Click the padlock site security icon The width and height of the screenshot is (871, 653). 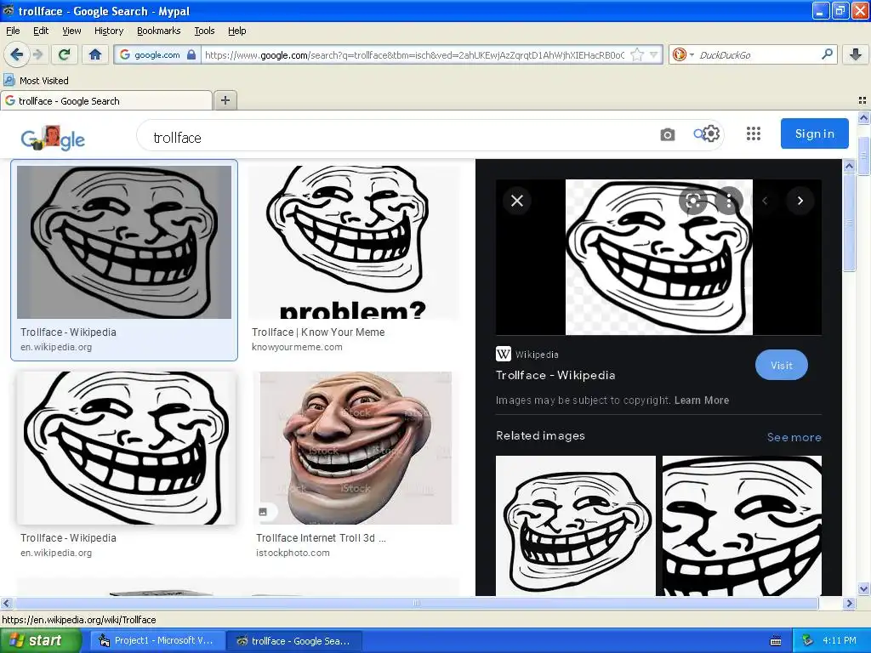pos(191,54)
